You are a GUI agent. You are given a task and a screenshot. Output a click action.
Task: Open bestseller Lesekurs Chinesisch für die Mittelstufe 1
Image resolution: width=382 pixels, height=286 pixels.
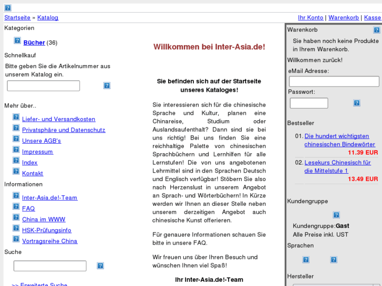click(x=337, y=167)
